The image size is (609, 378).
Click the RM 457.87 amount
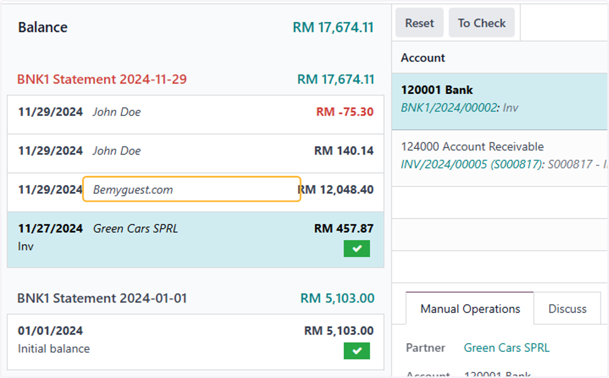[x=344, y=229]
